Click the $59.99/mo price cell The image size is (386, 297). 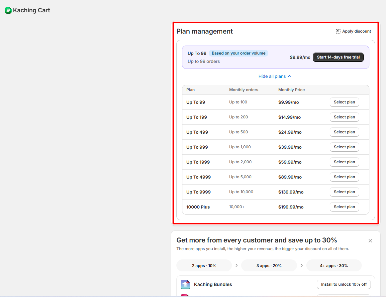290,162
